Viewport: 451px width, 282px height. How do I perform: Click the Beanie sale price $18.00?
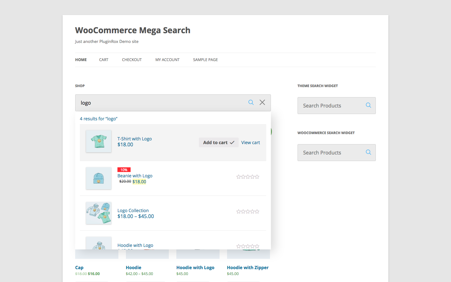click(139, 182)
